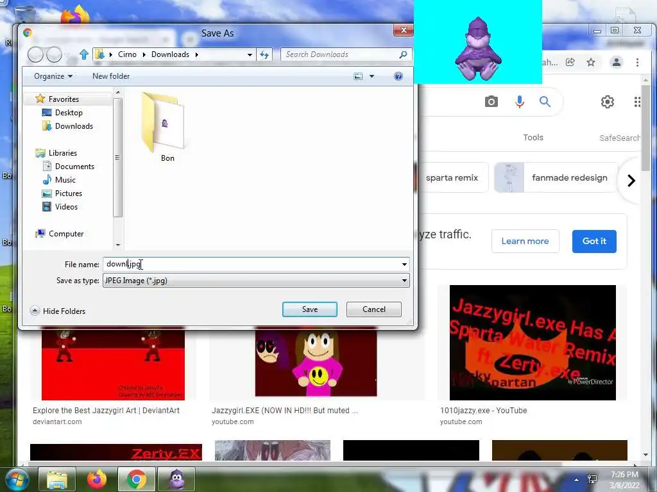Screen dimensions: 657x492
Task: Click 1010jazzy.exe - YouTube result title
Action: [484, 411]
